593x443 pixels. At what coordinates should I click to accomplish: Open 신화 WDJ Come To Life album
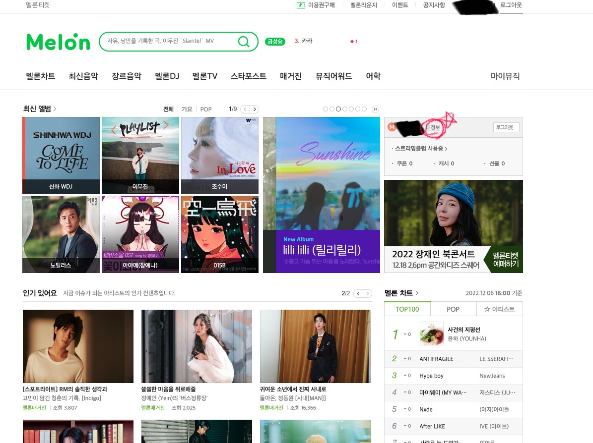[x=61, y=155]
